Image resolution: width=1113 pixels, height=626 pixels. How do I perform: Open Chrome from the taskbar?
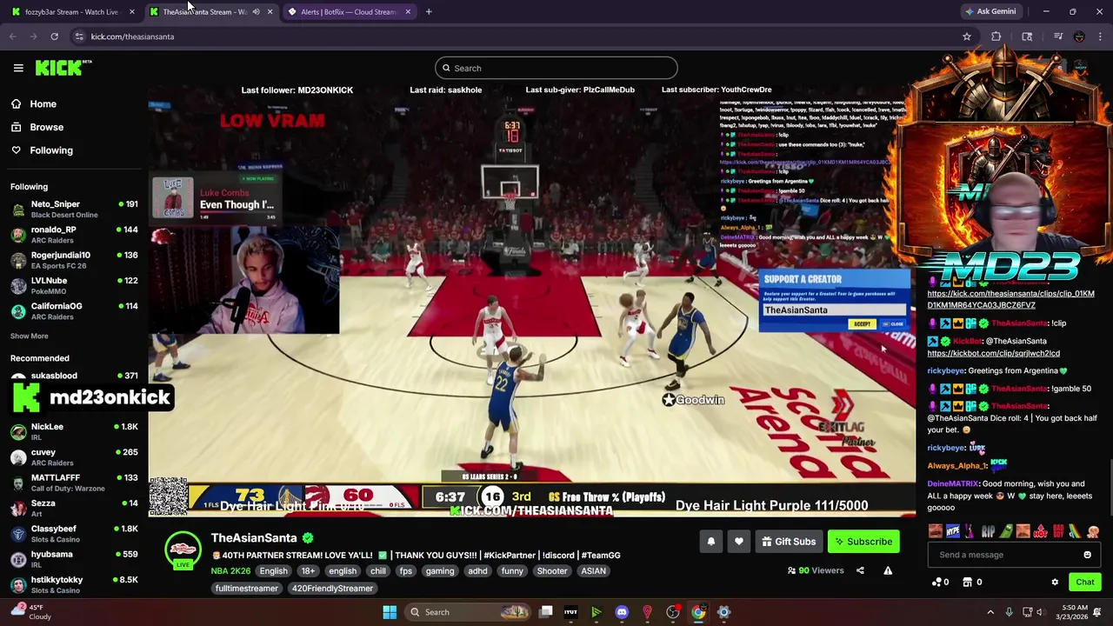698,612
